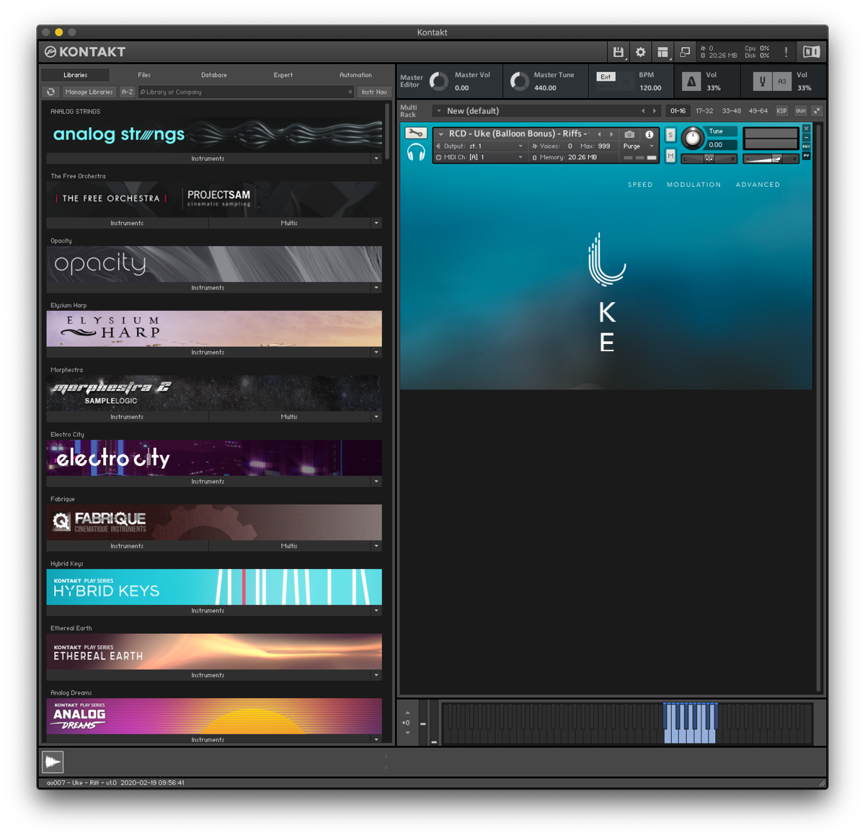865x838 pixels.
Task: Toggle aux sends in the multi rack header
Action: click(801, 111)
